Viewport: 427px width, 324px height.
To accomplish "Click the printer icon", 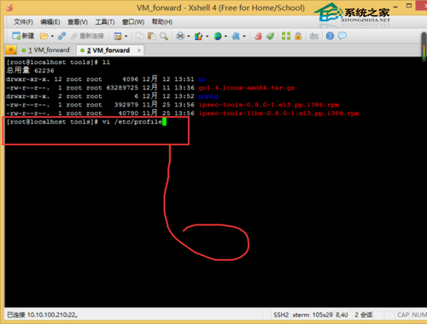I will click(x=180, y=36).
